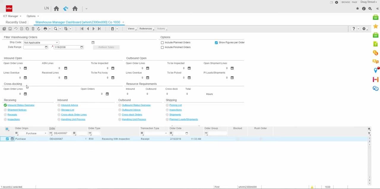
Task: Open the Outbound Advice link
Action: coord(131,110)
